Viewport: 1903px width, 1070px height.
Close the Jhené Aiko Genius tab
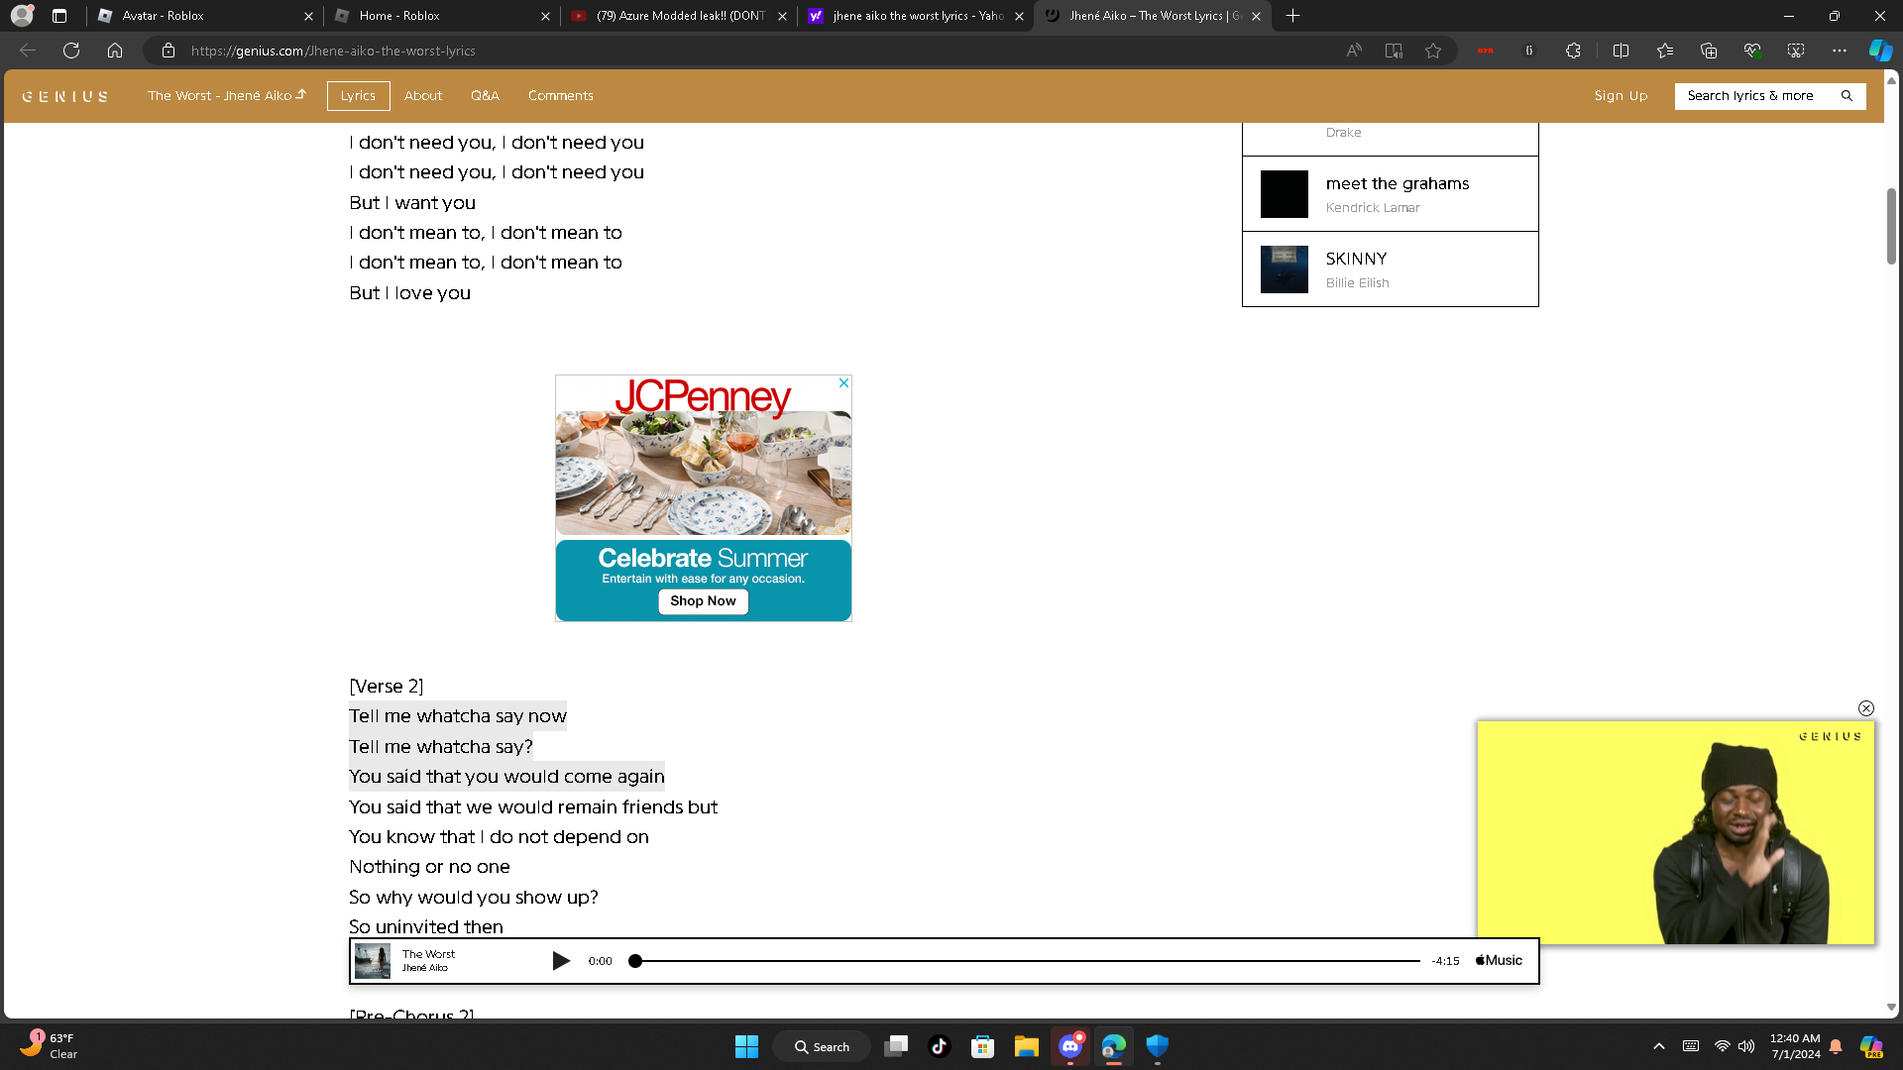coord(1256,16)
